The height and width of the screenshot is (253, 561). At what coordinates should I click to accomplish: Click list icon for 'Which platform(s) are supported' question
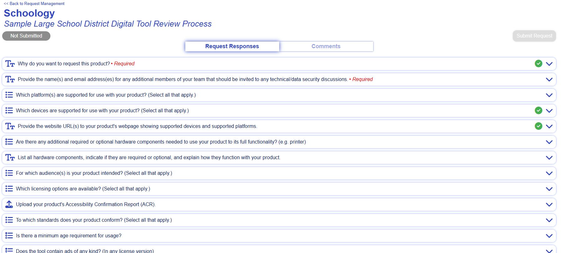click(9, 95)
